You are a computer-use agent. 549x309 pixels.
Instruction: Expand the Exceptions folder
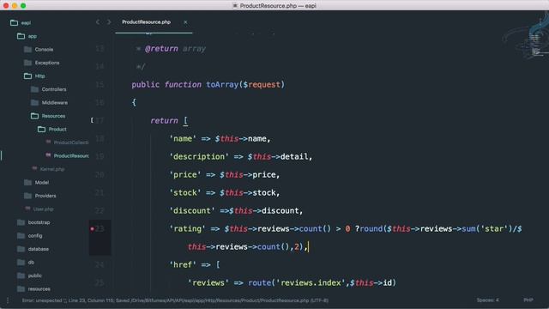(47, 63)
